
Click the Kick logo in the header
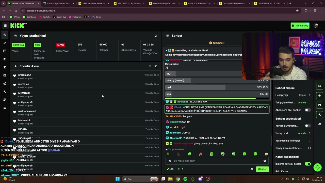point(19,25)
